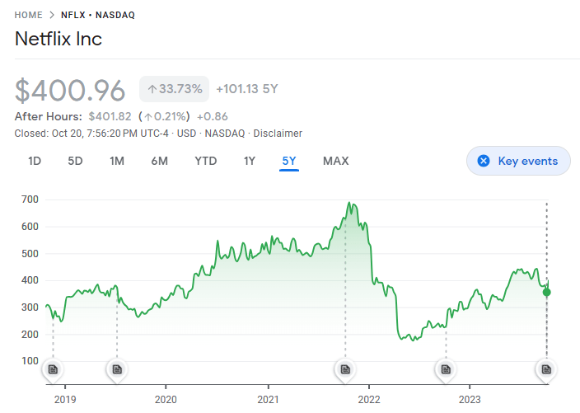Toggle off the Key events button
580x413 pixels.
coord(518,161)
